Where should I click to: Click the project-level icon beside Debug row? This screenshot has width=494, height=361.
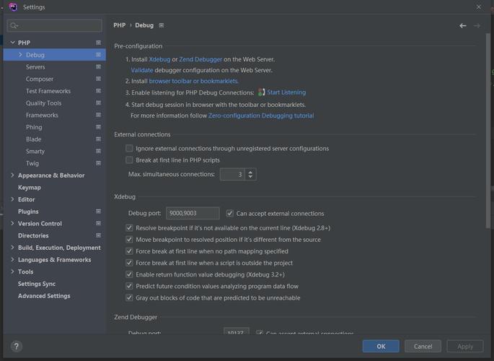point(98,55)
